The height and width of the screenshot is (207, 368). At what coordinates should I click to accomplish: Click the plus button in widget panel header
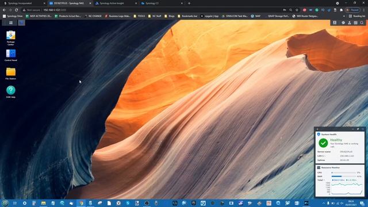pos(317,129)
